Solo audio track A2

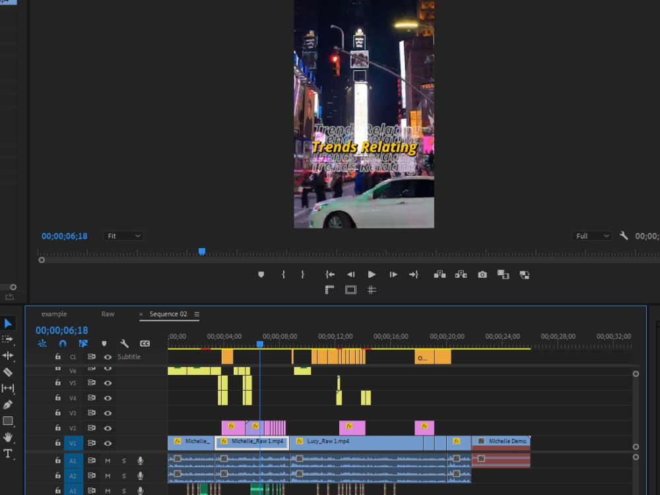(124, 476)
